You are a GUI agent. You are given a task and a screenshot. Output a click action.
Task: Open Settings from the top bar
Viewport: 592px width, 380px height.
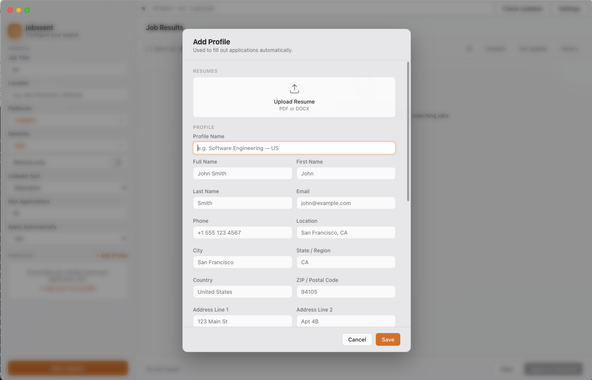tap(570, 8)
